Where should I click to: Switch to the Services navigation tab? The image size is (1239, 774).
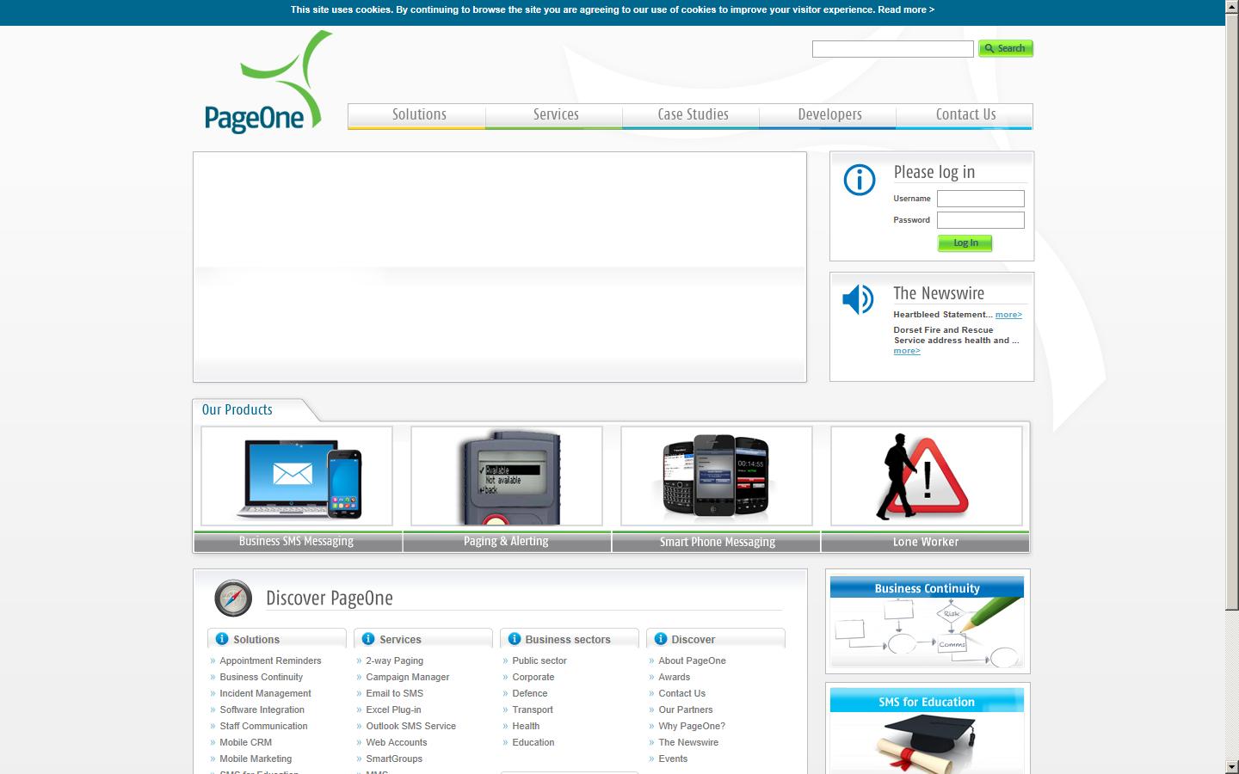[x=555, y=114]
